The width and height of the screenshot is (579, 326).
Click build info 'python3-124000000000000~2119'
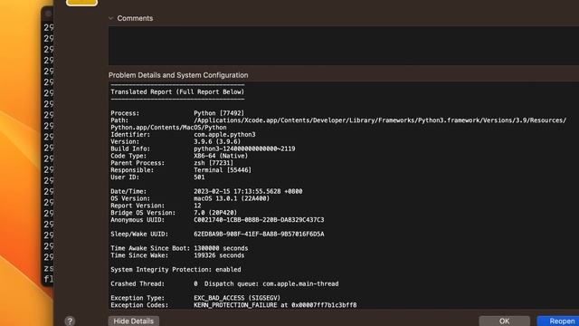pyautogui.click(x=244, y=149)
